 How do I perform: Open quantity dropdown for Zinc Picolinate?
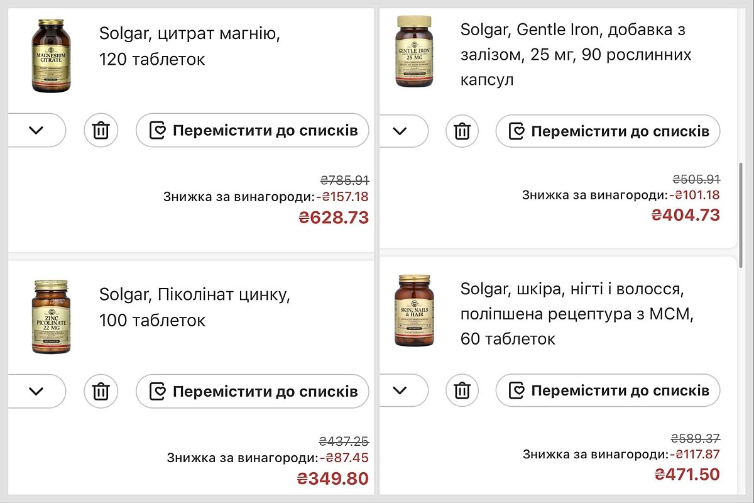pyautogui.click(x=36, y=391)
